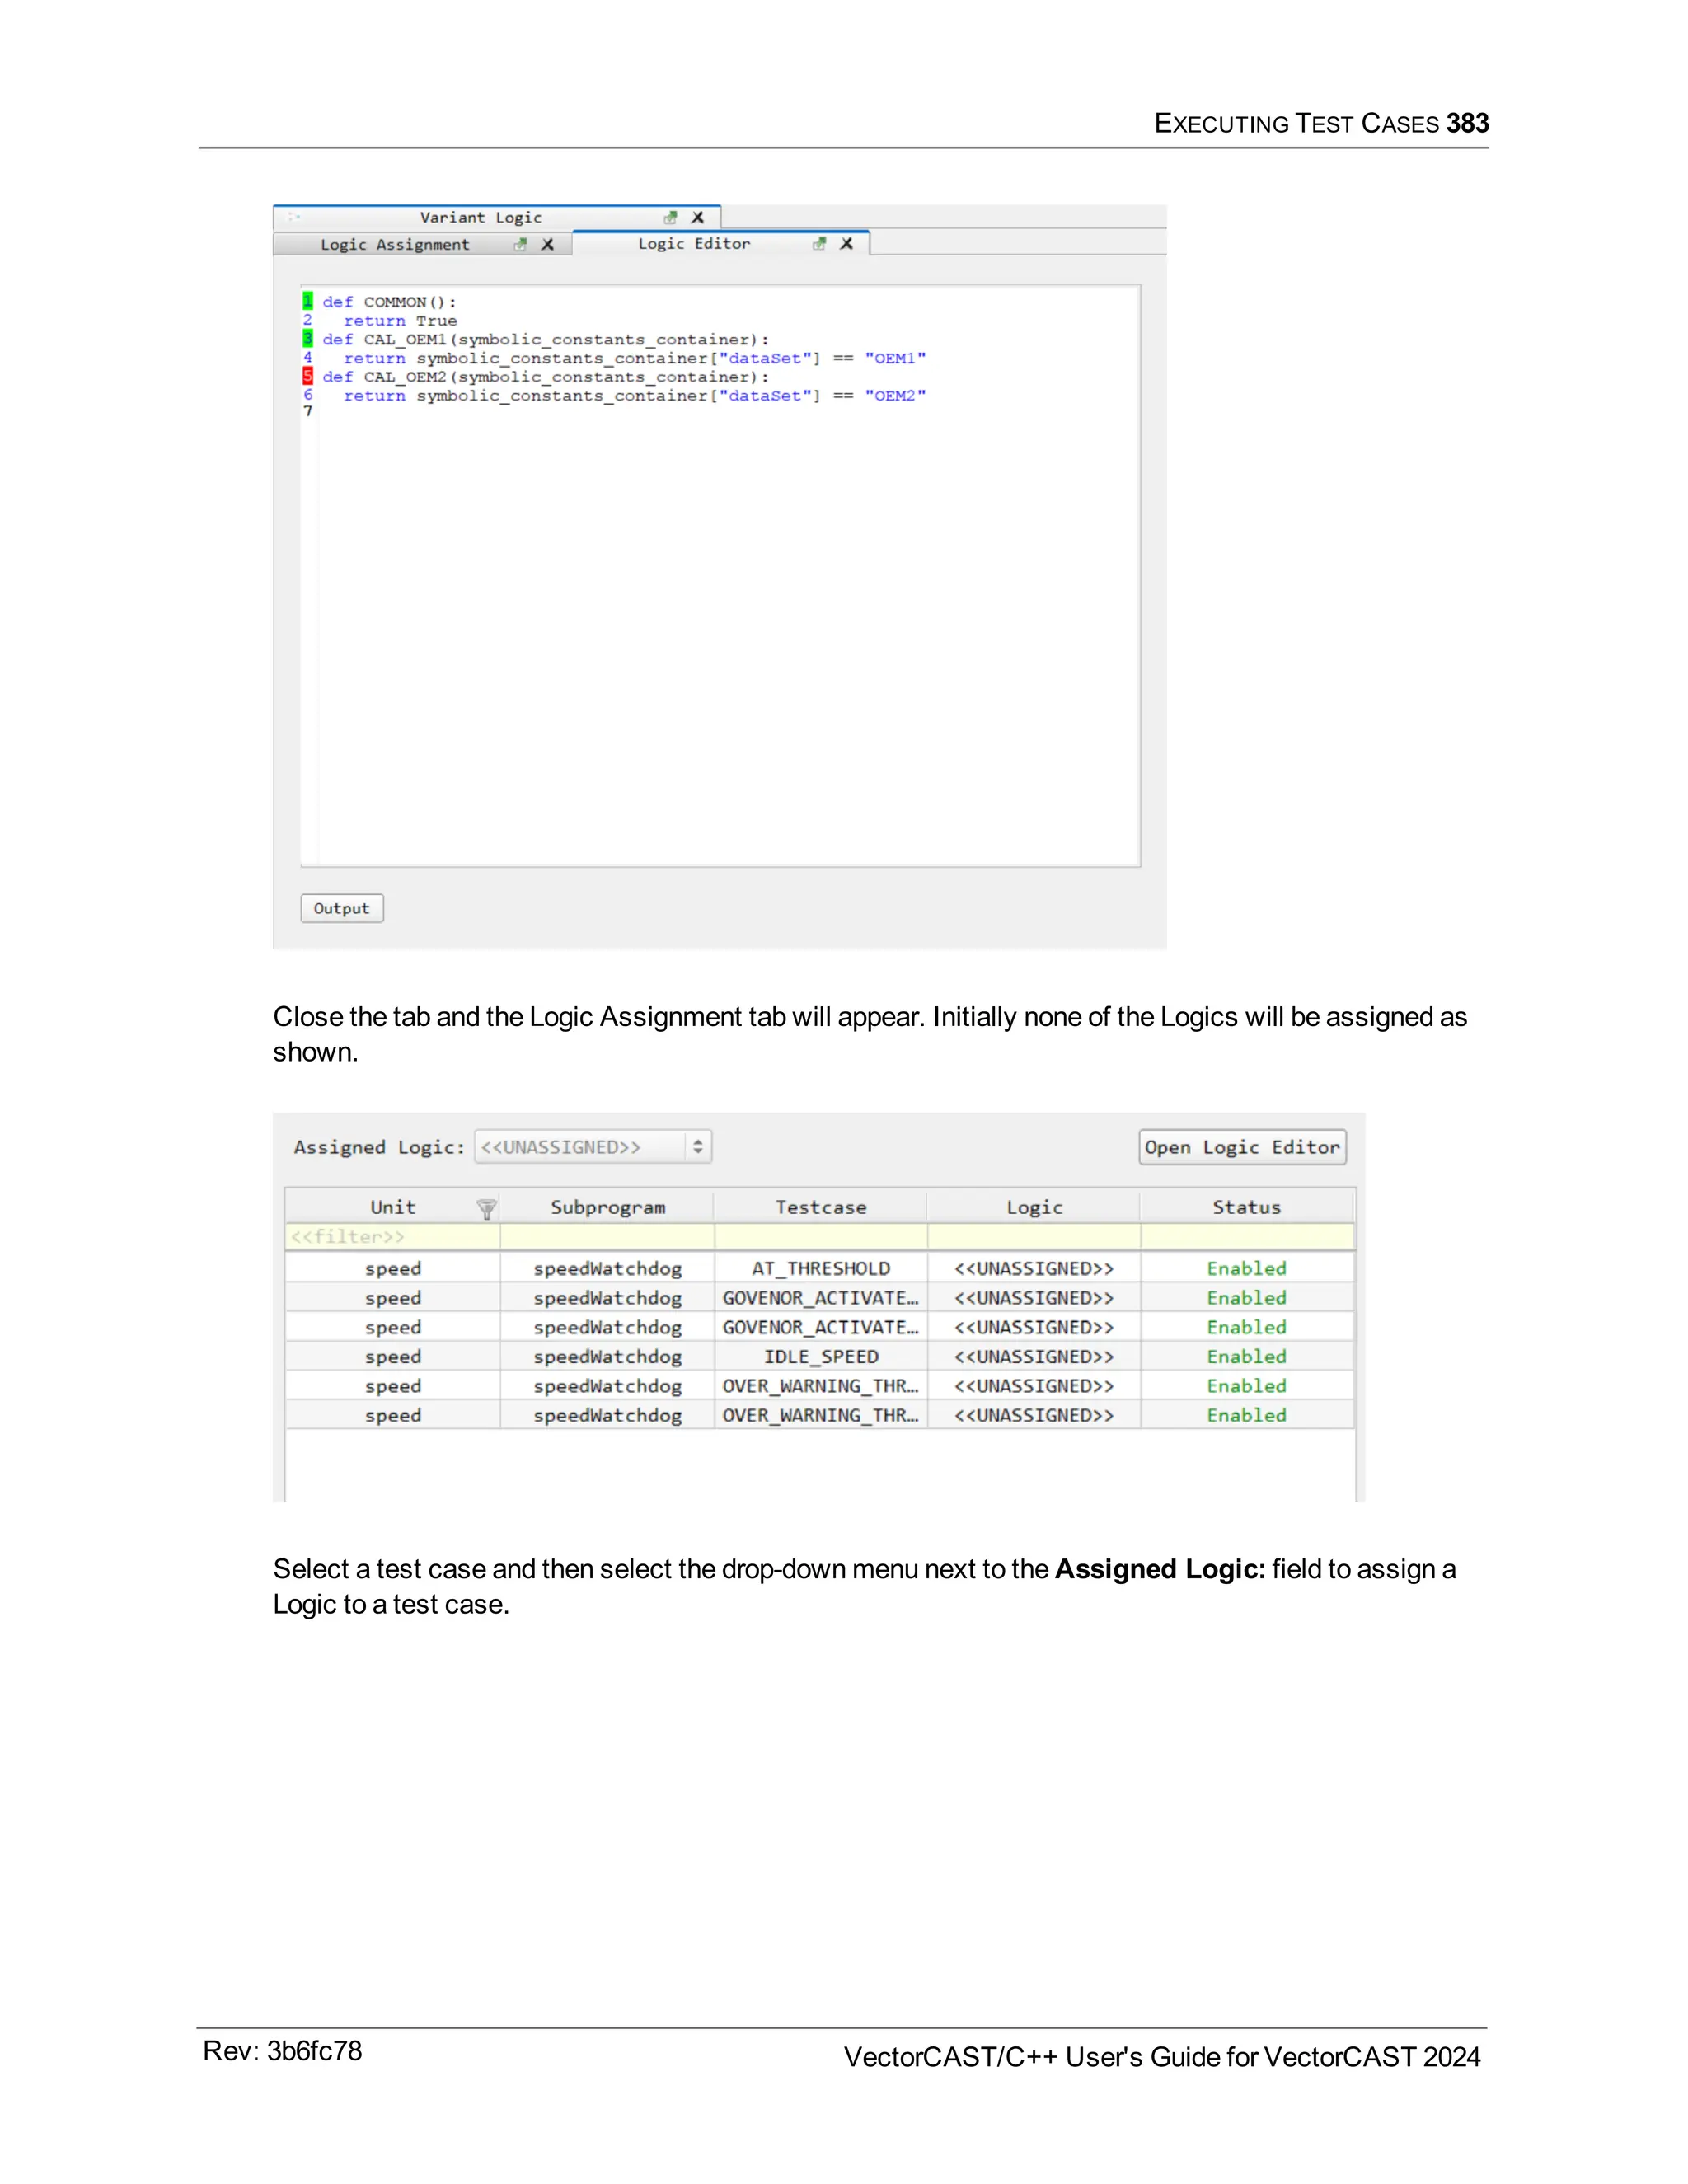The width and height of the screenshot is (1688, 2184).
Task: Undock the Logic Editor tab
Action: (x=819, y=243)
